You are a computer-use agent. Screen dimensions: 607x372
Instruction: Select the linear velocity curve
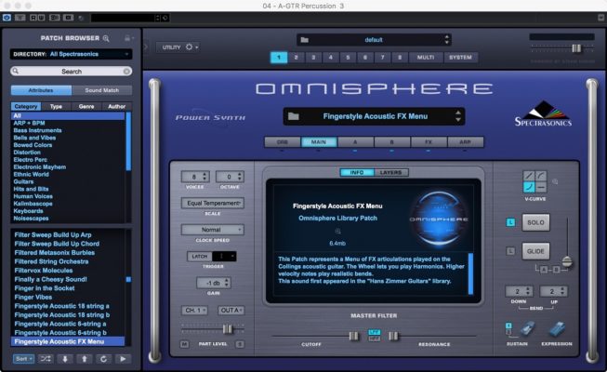pos(529,176)
